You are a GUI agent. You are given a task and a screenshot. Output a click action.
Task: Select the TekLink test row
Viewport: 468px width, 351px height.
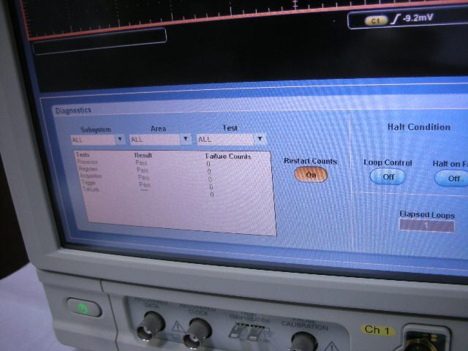pyautogui.click(x=148, y=192)
